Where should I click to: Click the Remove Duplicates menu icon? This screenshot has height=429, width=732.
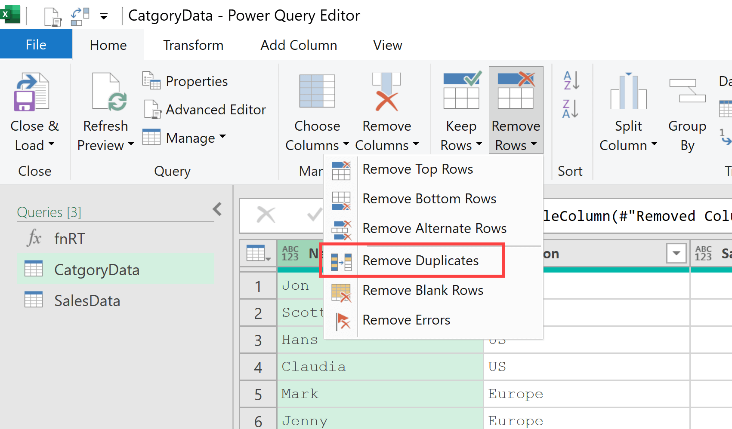point(341,262)
